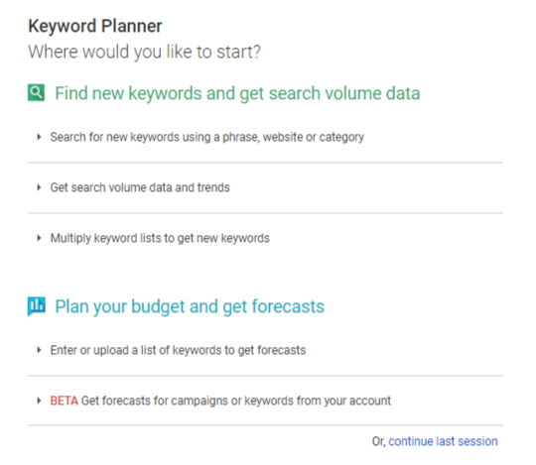Click the 'Or,' text before continue link
This screenshot has width=536, height=465.
coord(379,442)
